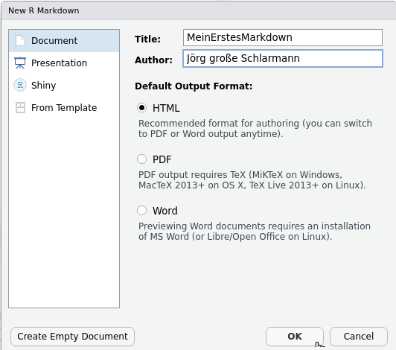Click the From Template layout icon

(20, 108)
